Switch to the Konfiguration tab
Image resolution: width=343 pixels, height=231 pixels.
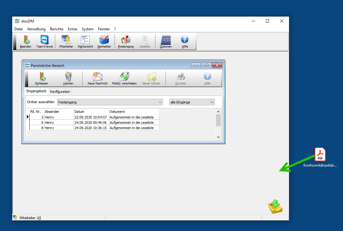(60, 92)
